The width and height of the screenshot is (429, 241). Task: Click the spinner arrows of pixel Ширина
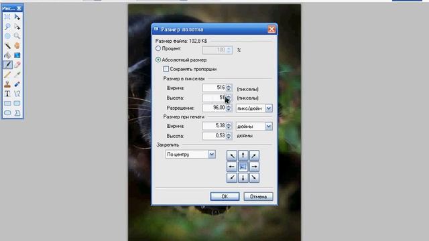pos(229,88)
